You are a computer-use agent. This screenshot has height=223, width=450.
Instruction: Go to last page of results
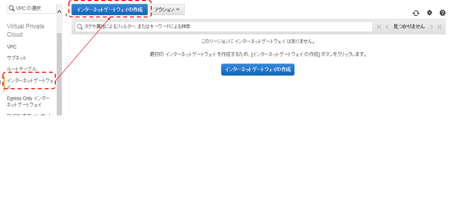439,27
